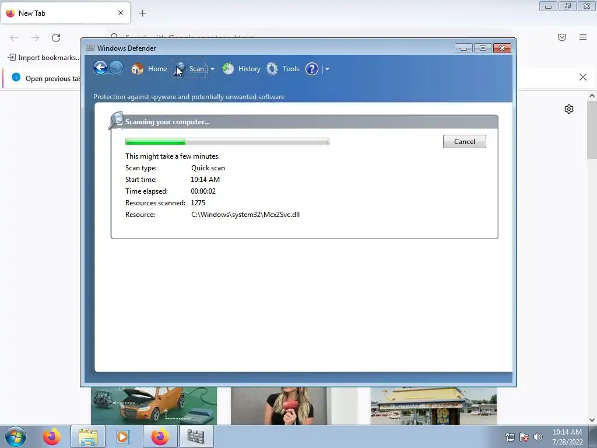
Task: Open Defender help question mark icon
Action: (312, 69)
